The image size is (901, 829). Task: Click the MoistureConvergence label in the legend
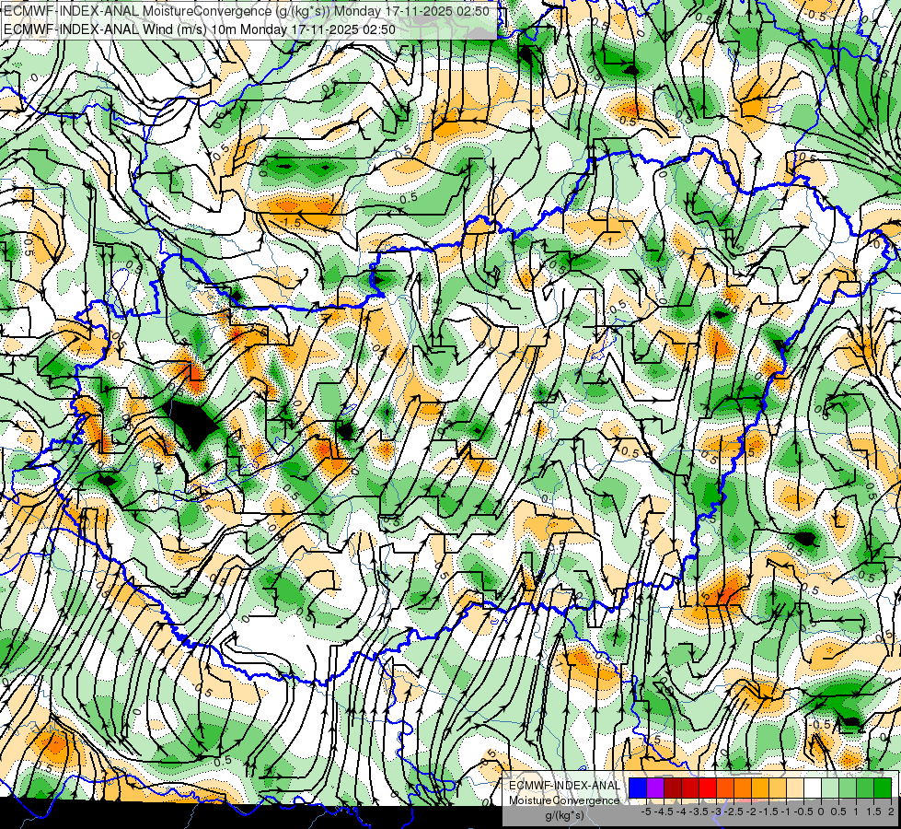click(x=564, y=800)
